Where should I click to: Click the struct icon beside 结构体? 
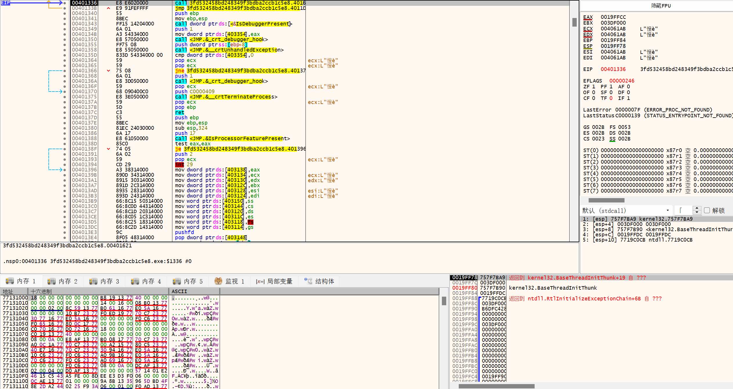[308, 281]
